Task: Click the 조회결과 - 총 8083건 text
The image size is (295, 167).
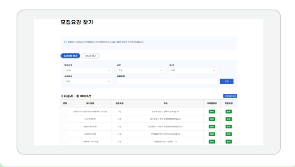Action: point(76,96)
